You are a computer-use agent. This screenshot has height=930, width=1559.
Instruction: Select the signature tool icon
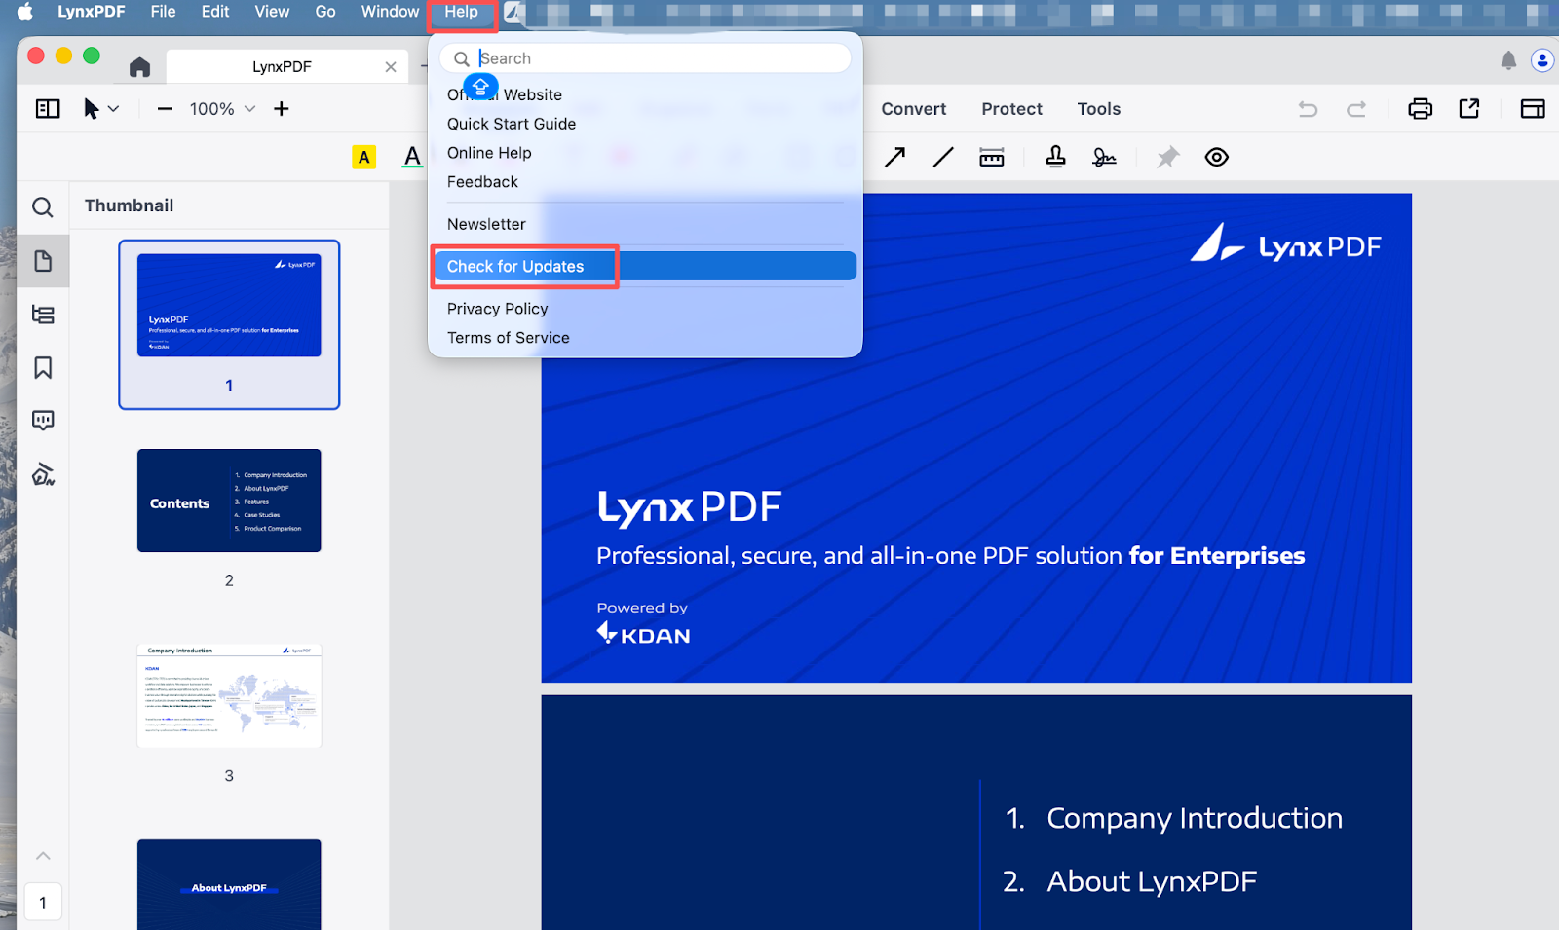pos(1104,157)
